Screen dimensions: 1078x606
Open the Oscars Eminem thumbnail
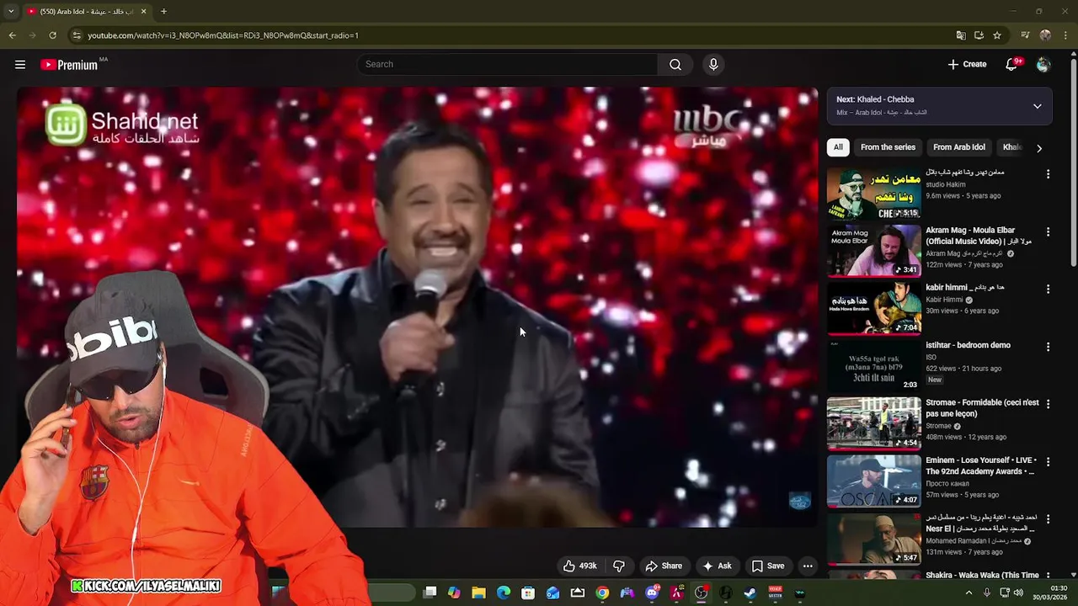(873, 481)
